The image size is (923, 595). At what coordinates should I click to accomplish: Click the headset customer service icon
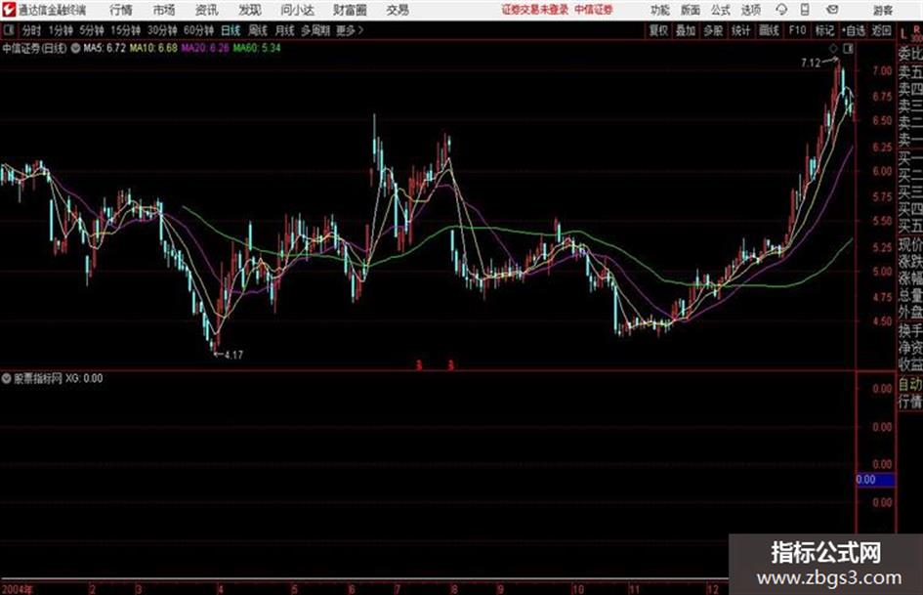tap(781, 10)
